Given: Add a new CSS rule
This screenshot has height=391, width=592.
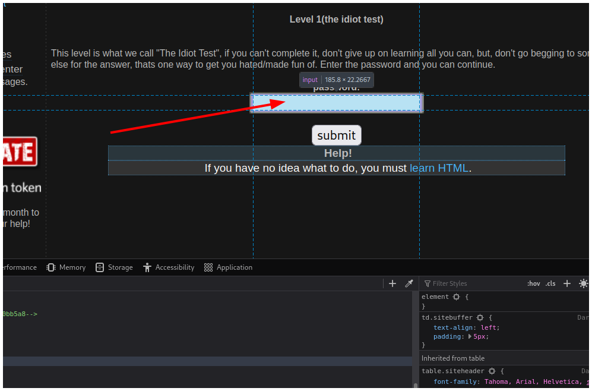Looking at the screenshot, I should coord(566,283).
